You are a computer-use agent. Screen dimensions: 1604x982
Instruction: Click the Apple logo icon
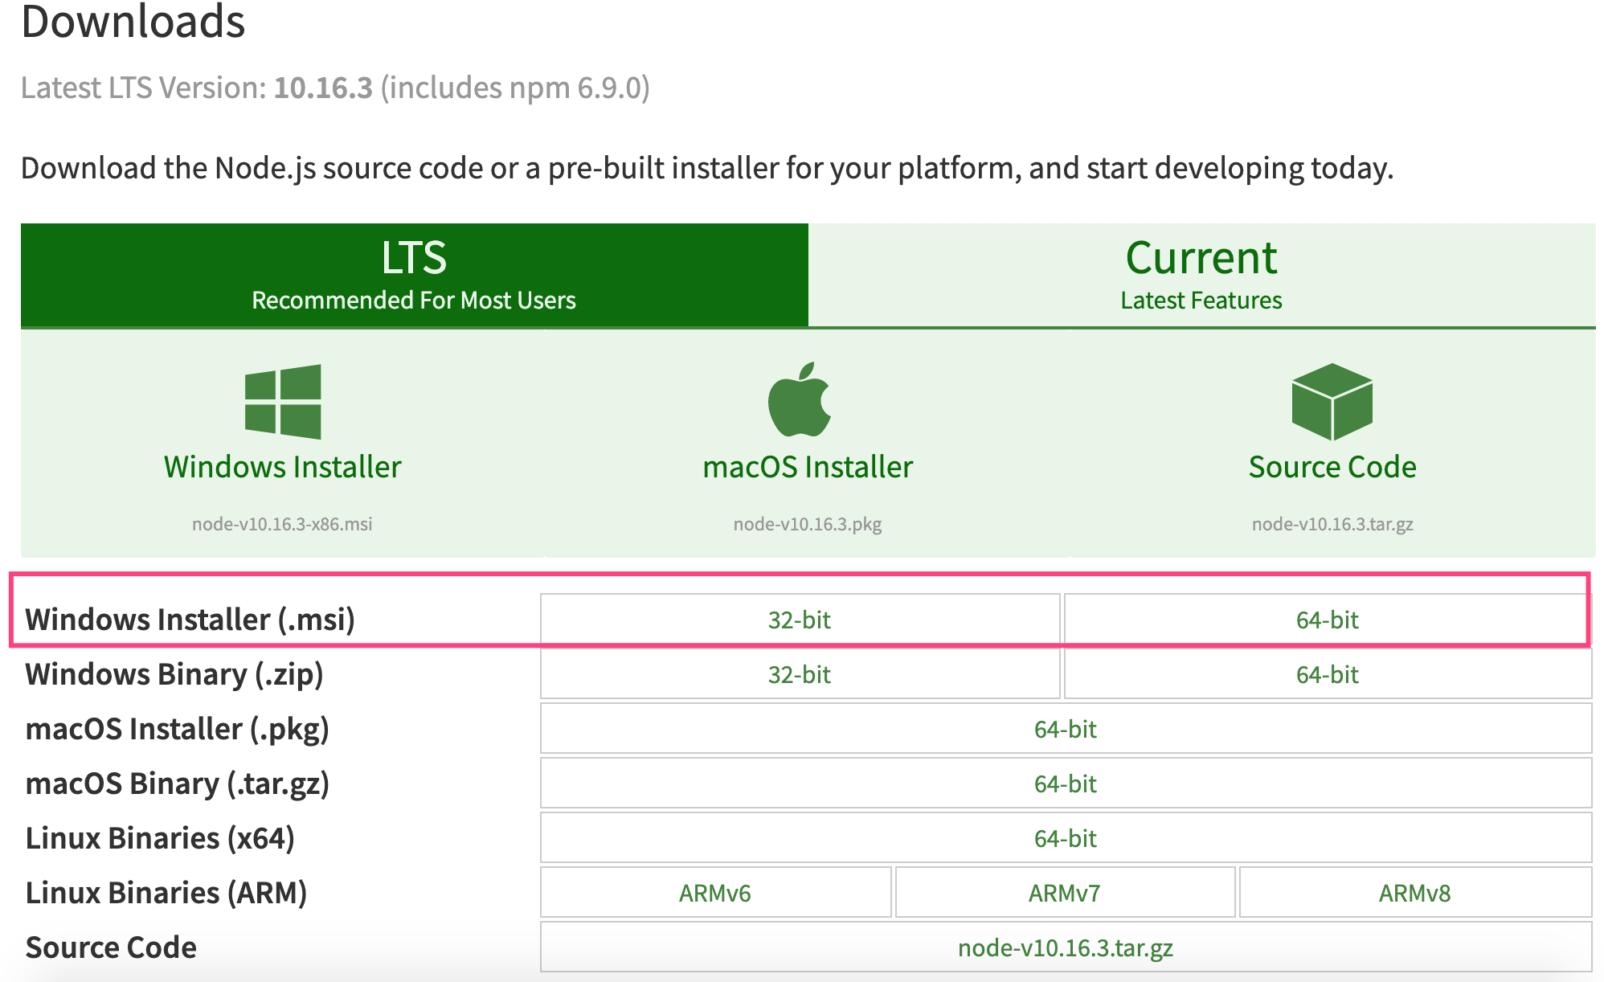click(x=799, y=399)
